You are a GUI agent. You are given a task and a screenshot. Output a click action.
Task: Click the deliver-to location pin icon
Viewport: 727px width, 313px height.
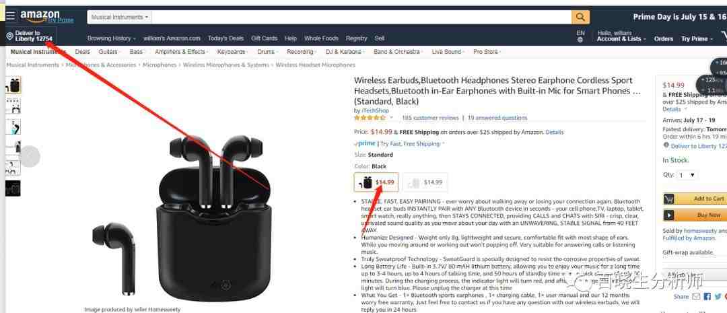coord(9,36)
